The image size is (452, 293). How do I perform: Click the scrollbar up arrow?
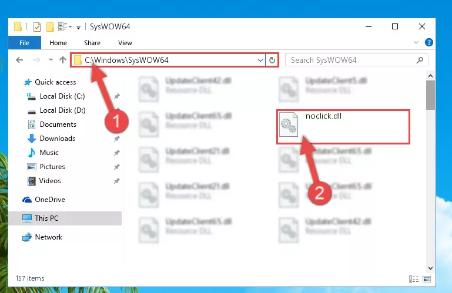coord(430,76)
